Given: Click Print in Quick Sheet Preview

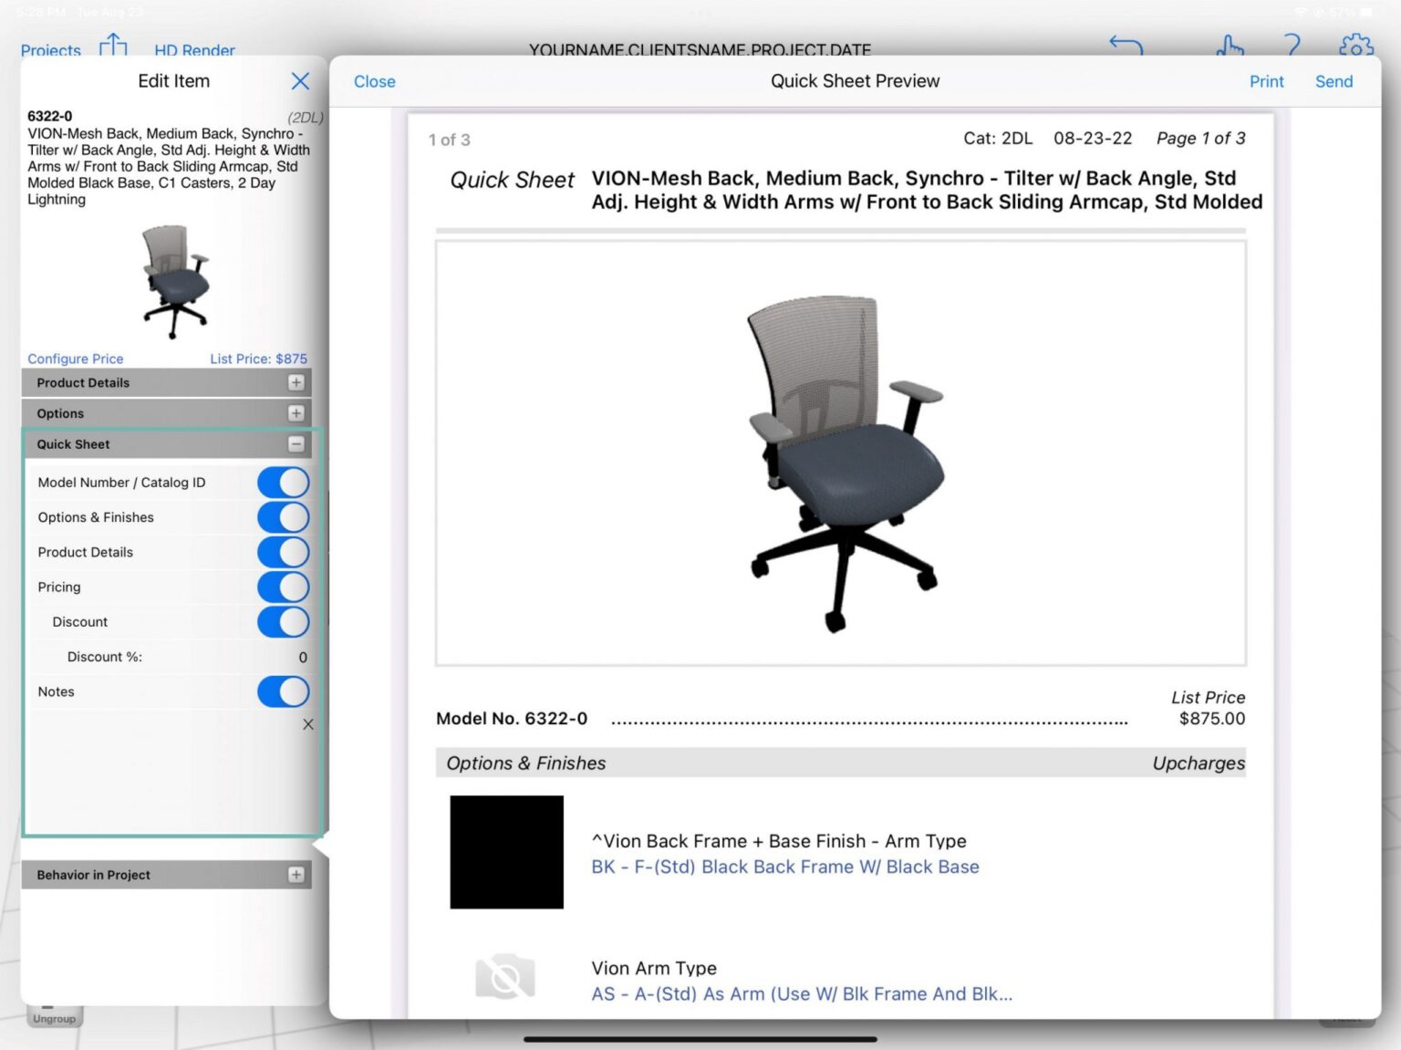Looking at the screenshot, I should click(x=1266, y=81).
